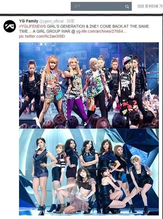
Task: Follow the #YGLIFENEWS hashtag
Action: 32,26
